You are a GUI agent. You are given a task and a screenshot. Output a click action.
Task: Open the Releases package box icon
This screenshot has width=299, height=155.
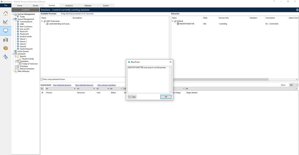pos(5,48)
